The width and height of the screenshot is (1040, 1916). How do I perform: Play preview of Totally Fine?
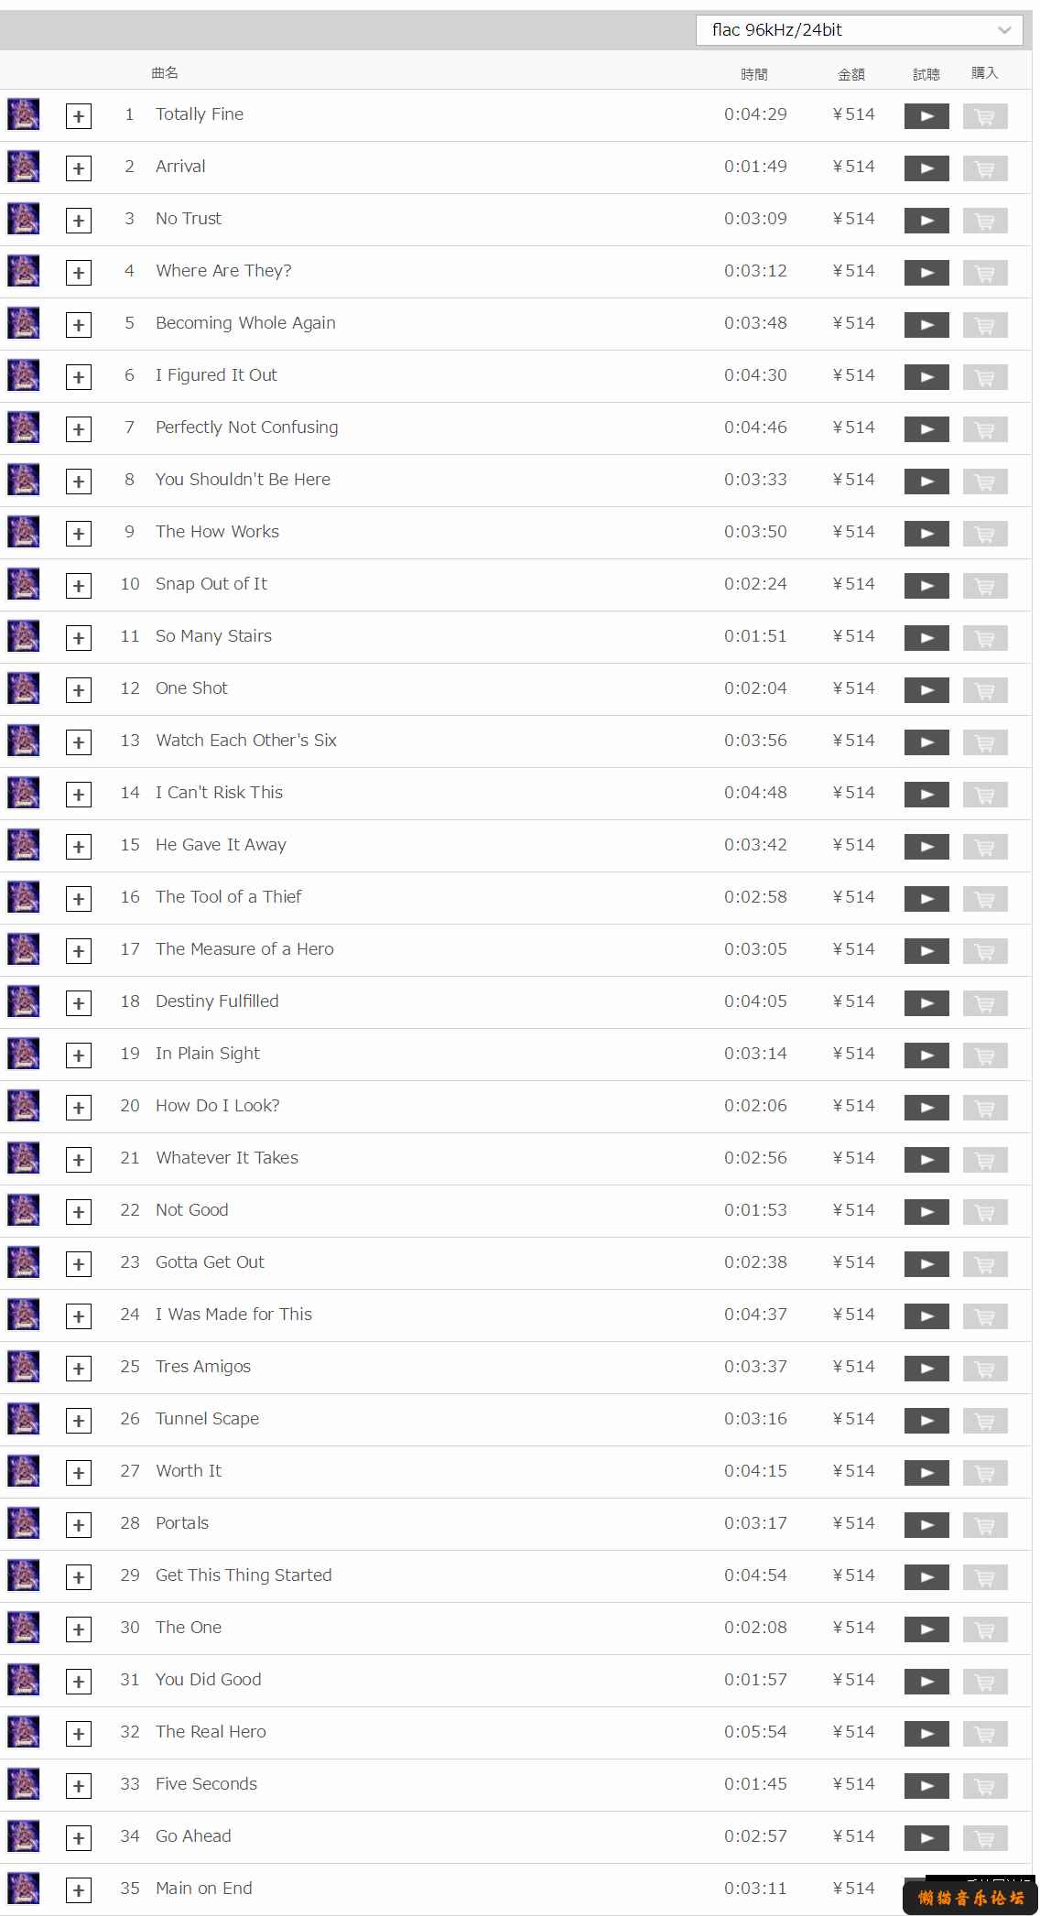pyautogui.click(x=926, y=116)
